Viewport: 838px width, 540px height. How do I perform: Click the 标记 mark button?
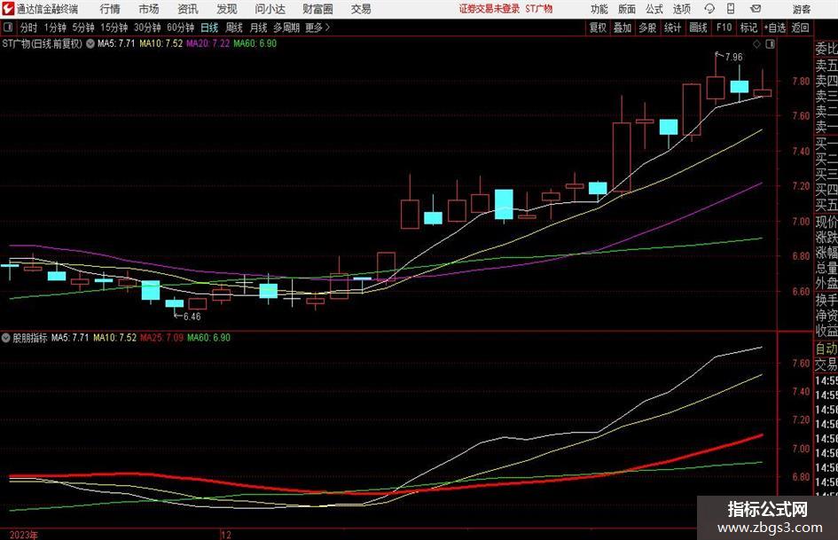[x=748, y=27]
